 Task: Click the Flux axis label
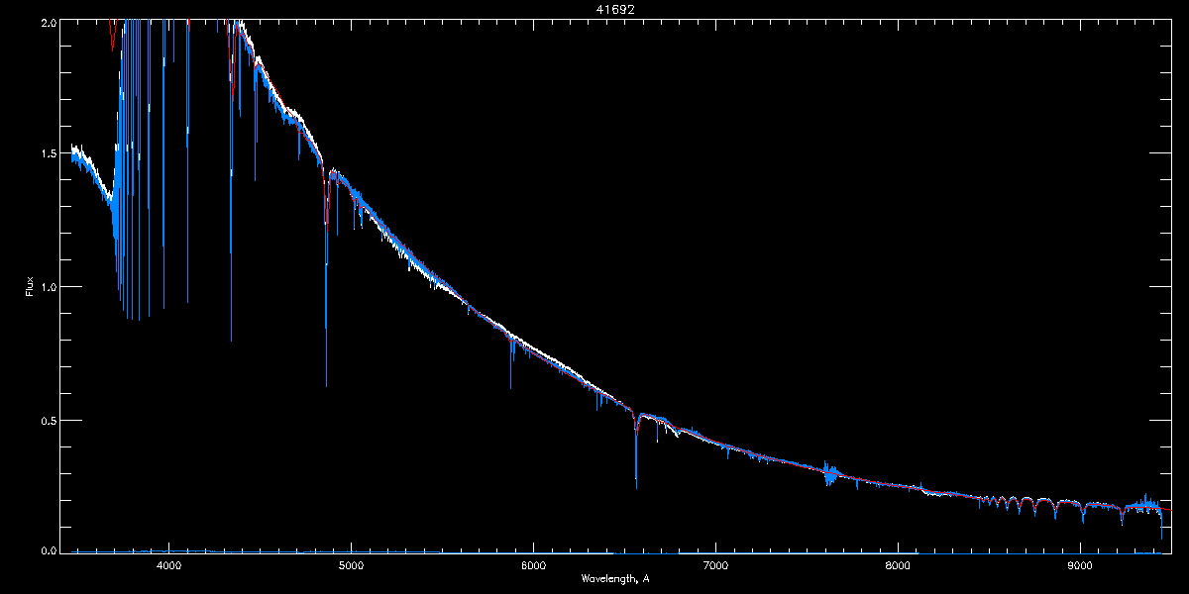point(30,286)
